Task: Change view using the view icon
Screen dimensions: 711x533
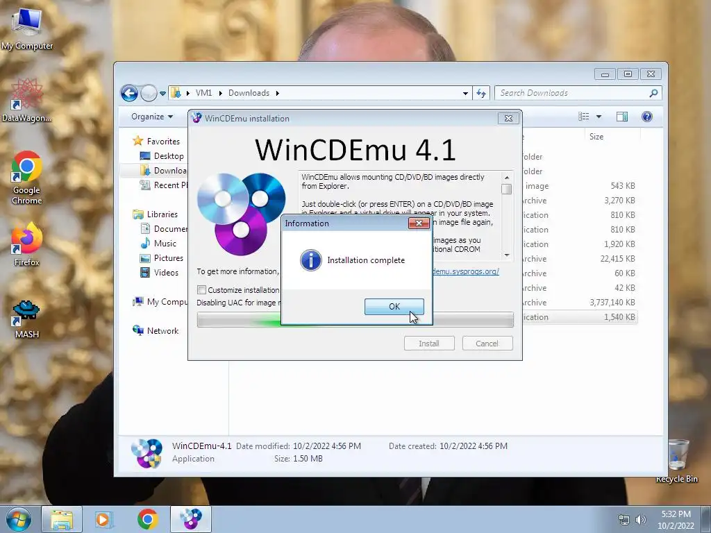Action: pos(583,117)
